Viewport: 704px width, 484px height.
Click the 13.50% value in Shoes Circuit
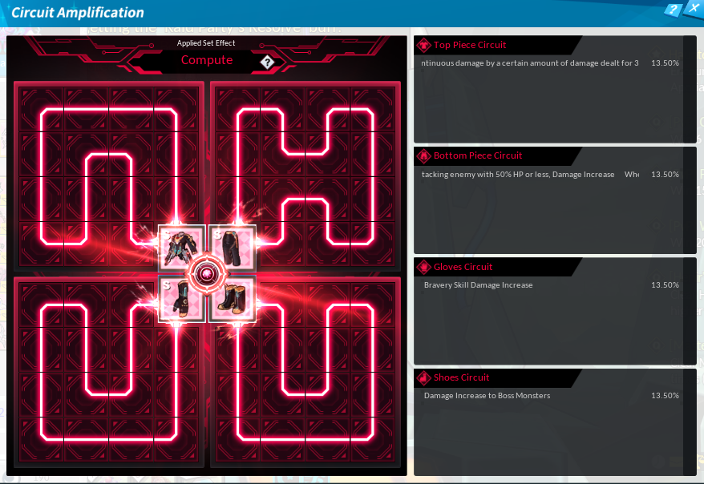pyautogui.click(x=665, y=396)
